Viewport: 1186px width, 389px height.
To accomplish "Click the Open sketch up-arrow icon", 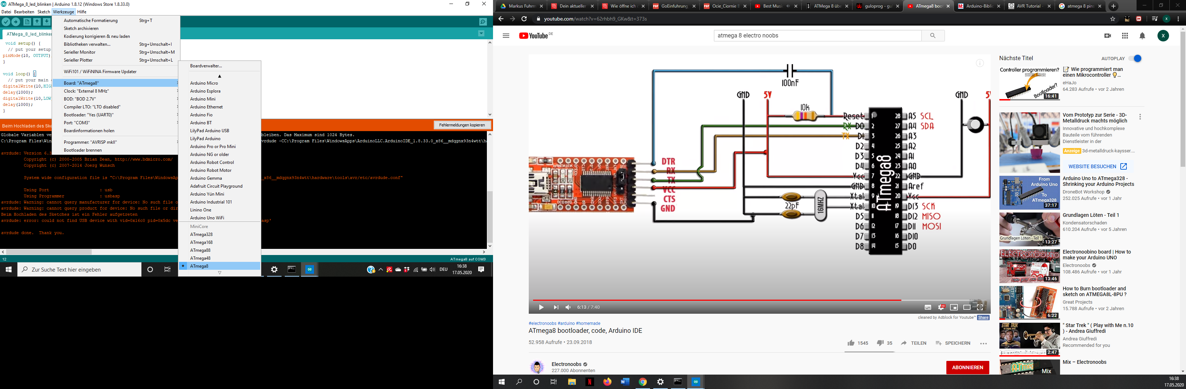I will click(37, 22).
